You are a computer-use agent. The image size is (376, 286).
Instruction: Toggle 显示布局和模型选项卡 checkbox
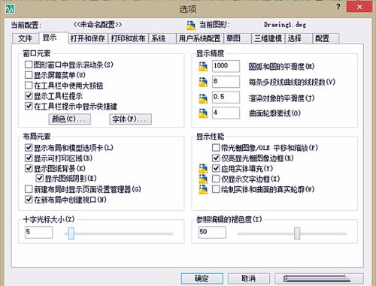[29, 147]
